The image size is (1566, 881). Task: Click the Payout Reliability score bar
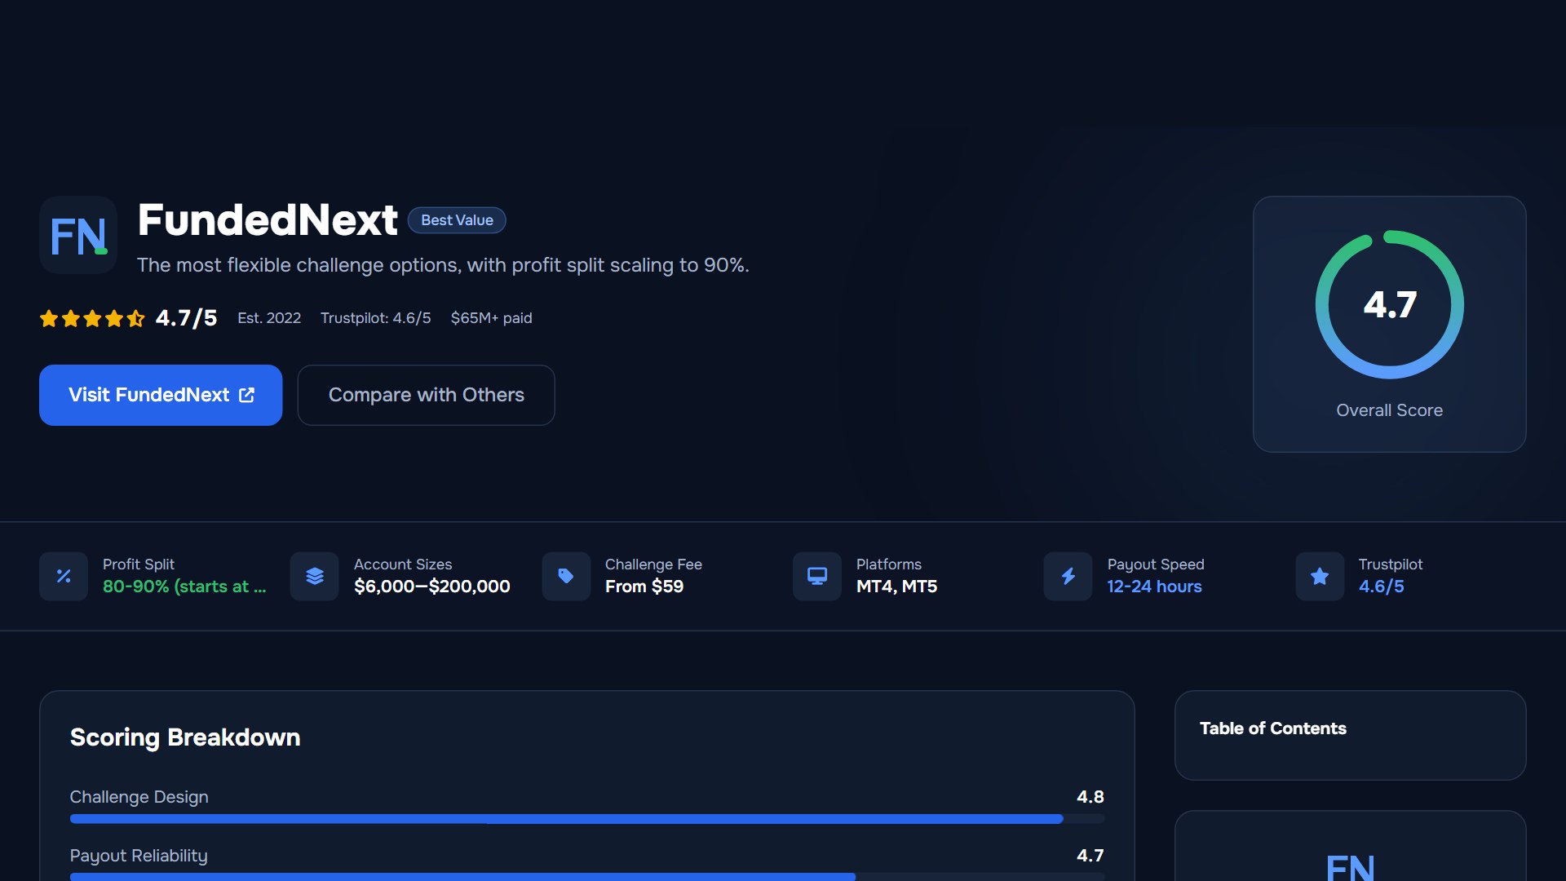[587, 877]
